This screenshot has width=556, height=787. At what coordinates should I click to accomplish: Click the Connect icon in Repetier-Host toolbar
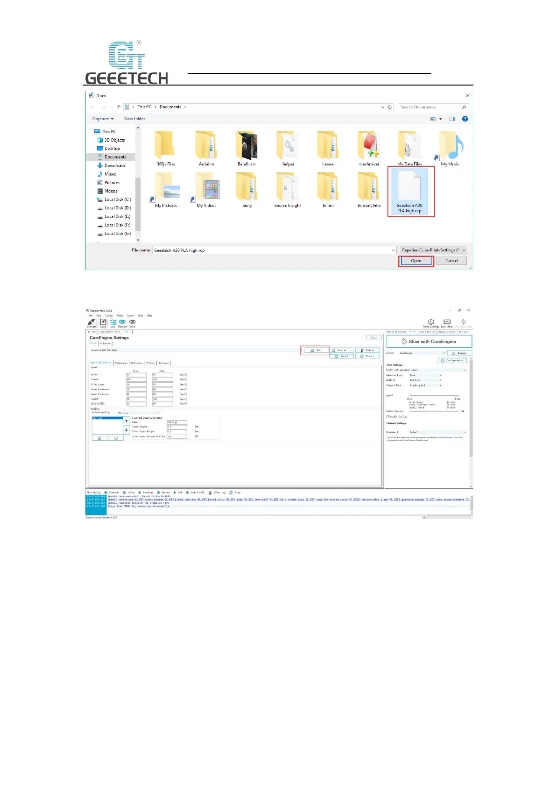(x=91, y=323)
